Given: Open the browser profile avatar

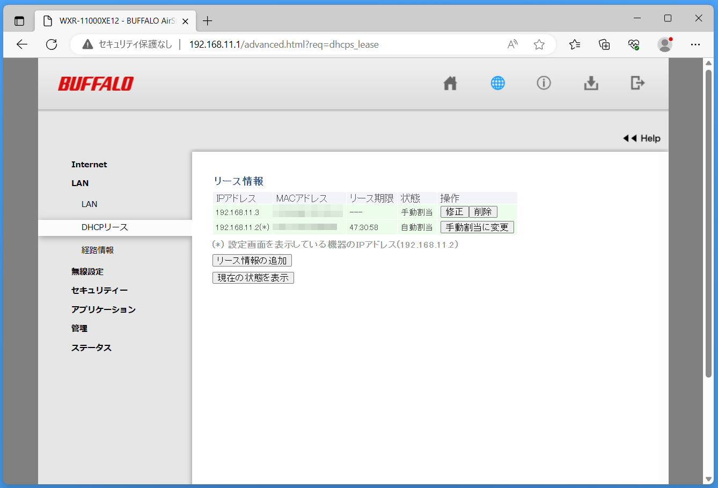Looking at the screenshot, I should [665, 45].
